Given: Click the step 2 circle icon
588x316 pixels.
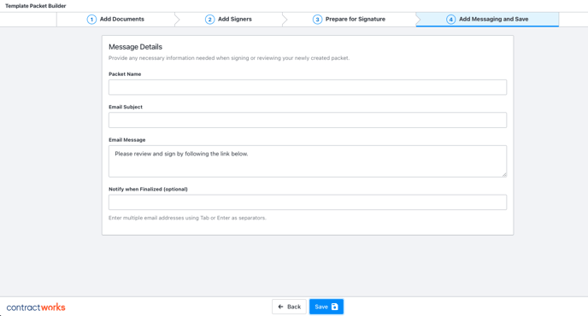Looking at the screenshot, I should (209, 20).
